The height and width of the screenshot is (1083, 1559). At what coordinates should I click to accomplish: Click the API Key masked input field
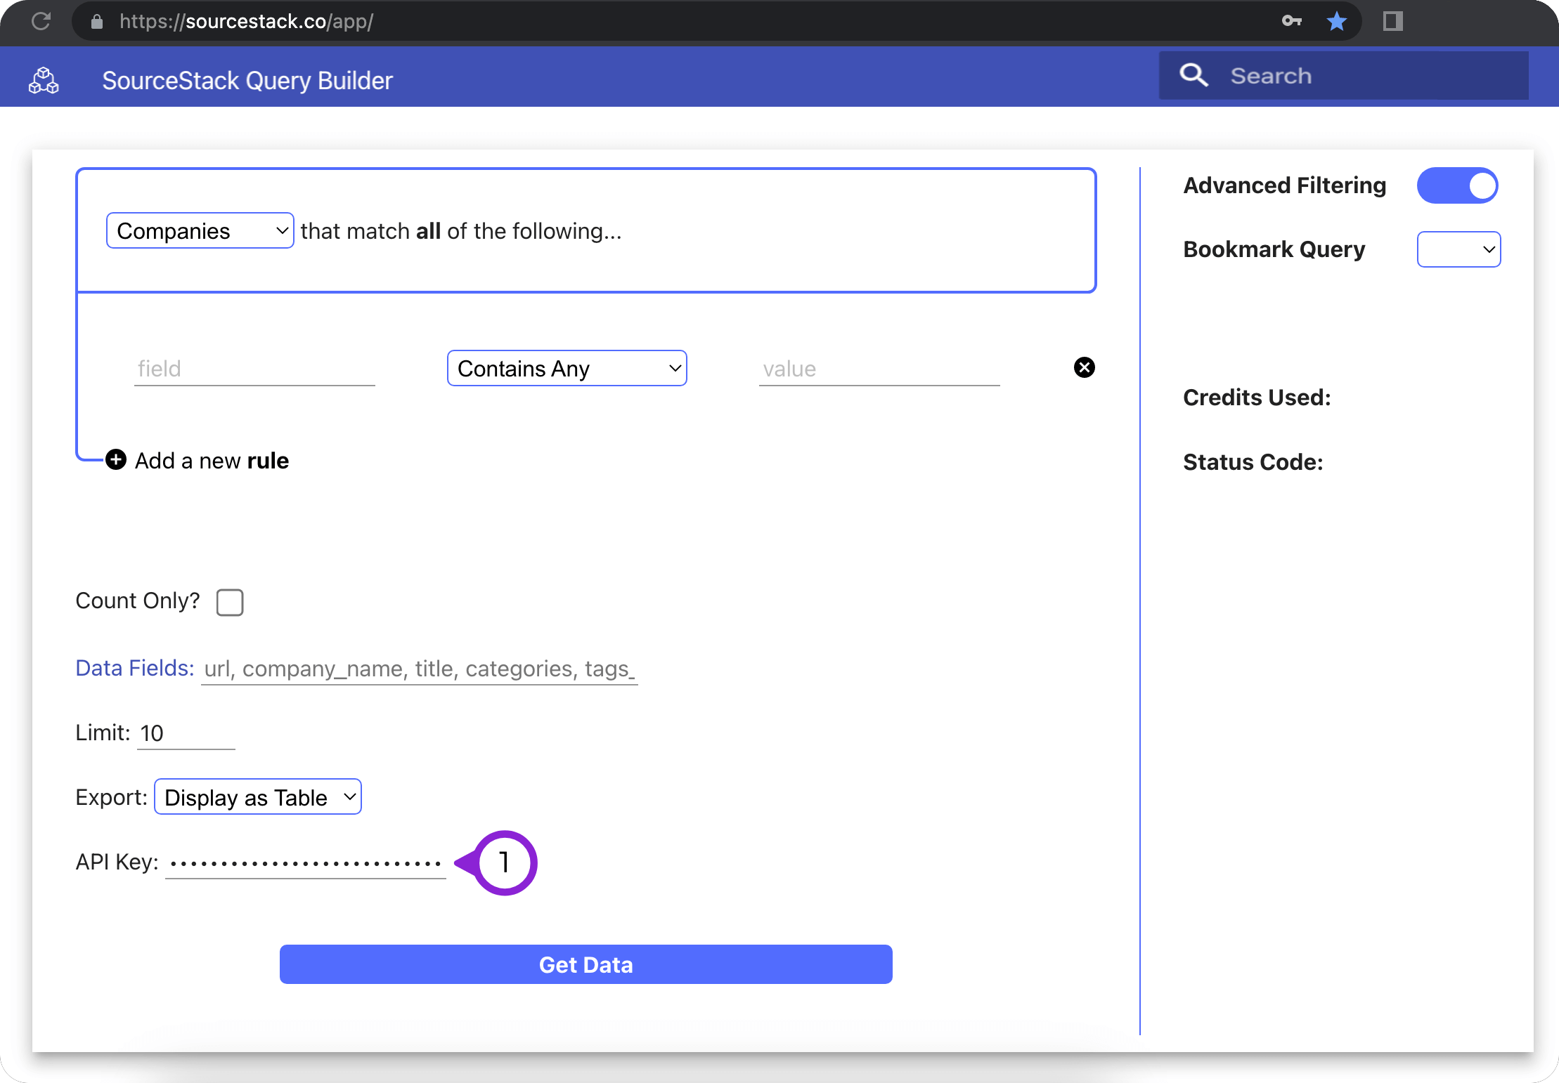pos(304,862)
